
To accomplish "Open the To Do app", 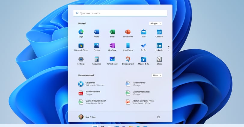I will coord(143,47).
